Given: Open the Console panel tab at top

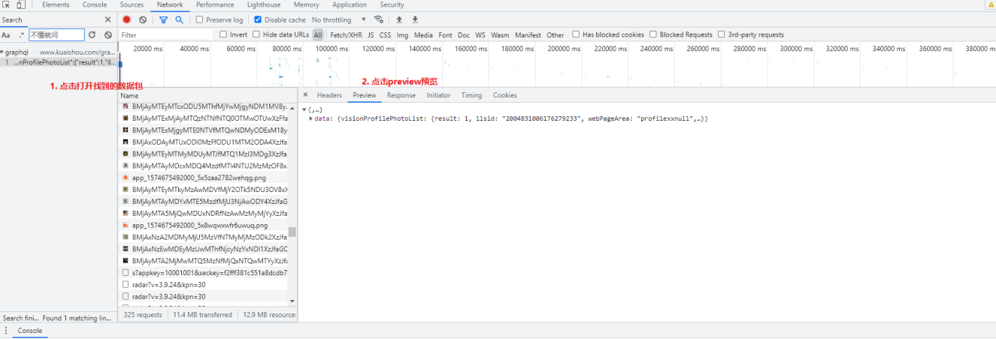Looking at the screenshot, I should point(94,4).
